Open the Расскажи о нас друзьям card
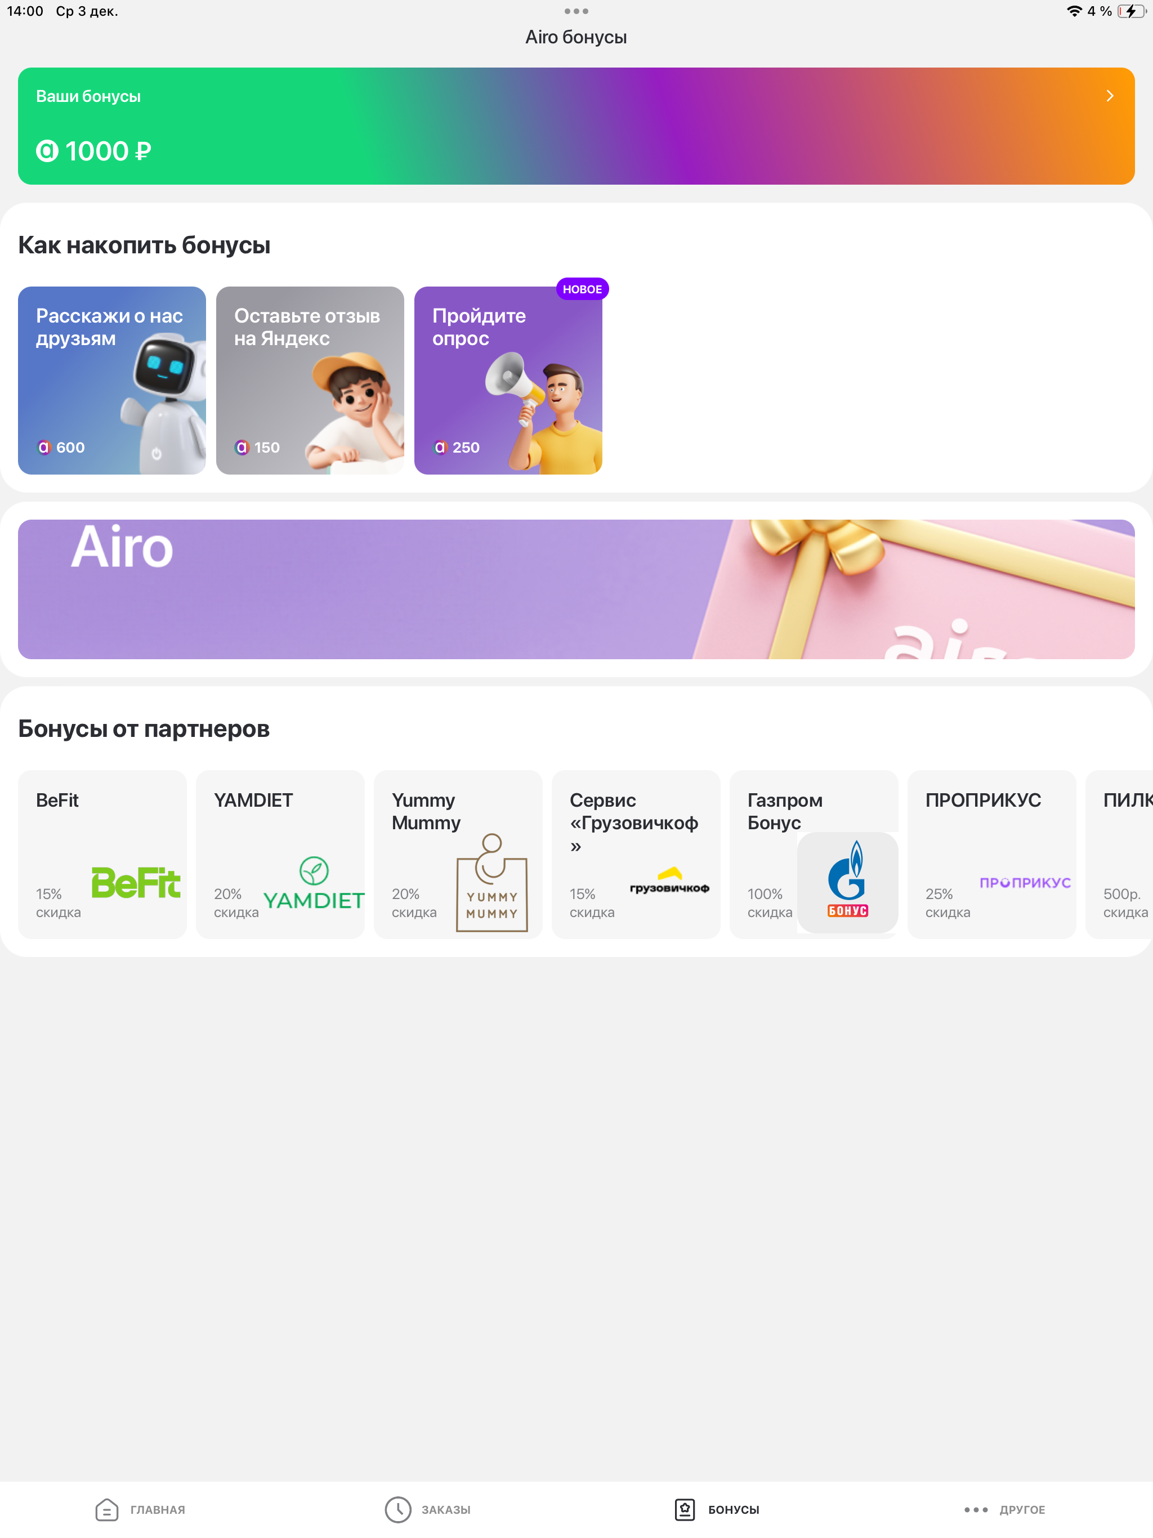1153x1538 pixels. tap(112, 381)
